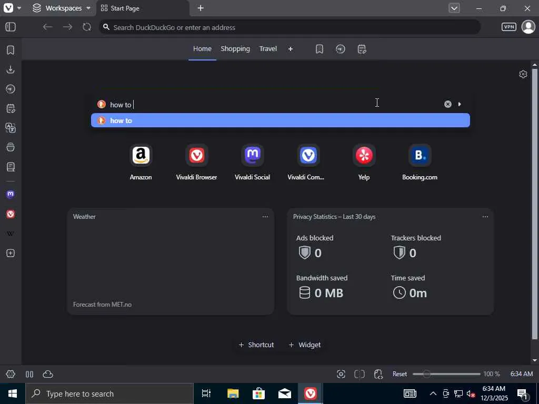Open Vivaldi settings from status bar
Viewport: 539px width, 404px height.
(x=11, y=374)
